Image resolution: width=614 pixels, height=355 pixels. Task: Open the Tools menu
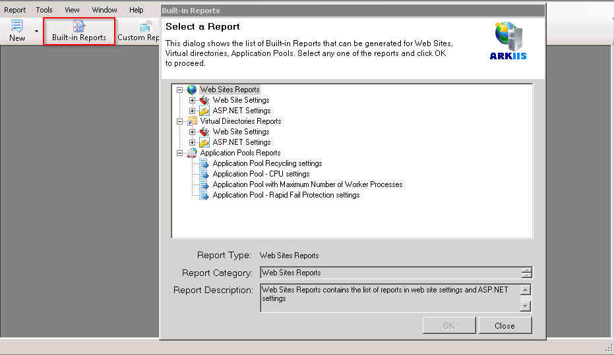(x=44, y=10)
